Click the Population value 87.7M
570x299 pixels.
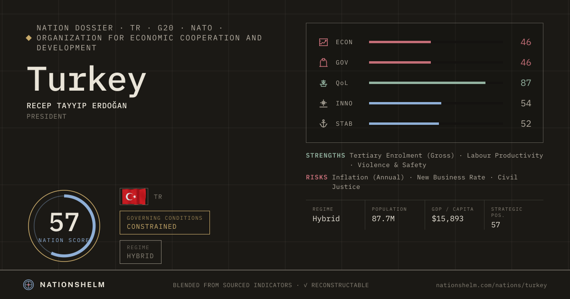click(383, 219)
